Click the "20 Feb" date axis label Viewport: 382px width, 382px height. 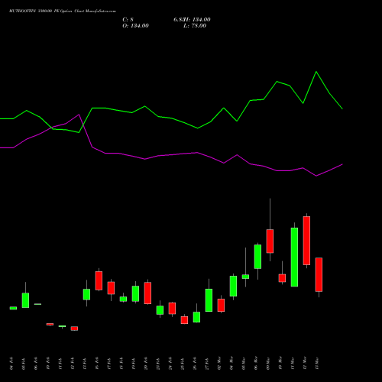(x=146, y=363)
